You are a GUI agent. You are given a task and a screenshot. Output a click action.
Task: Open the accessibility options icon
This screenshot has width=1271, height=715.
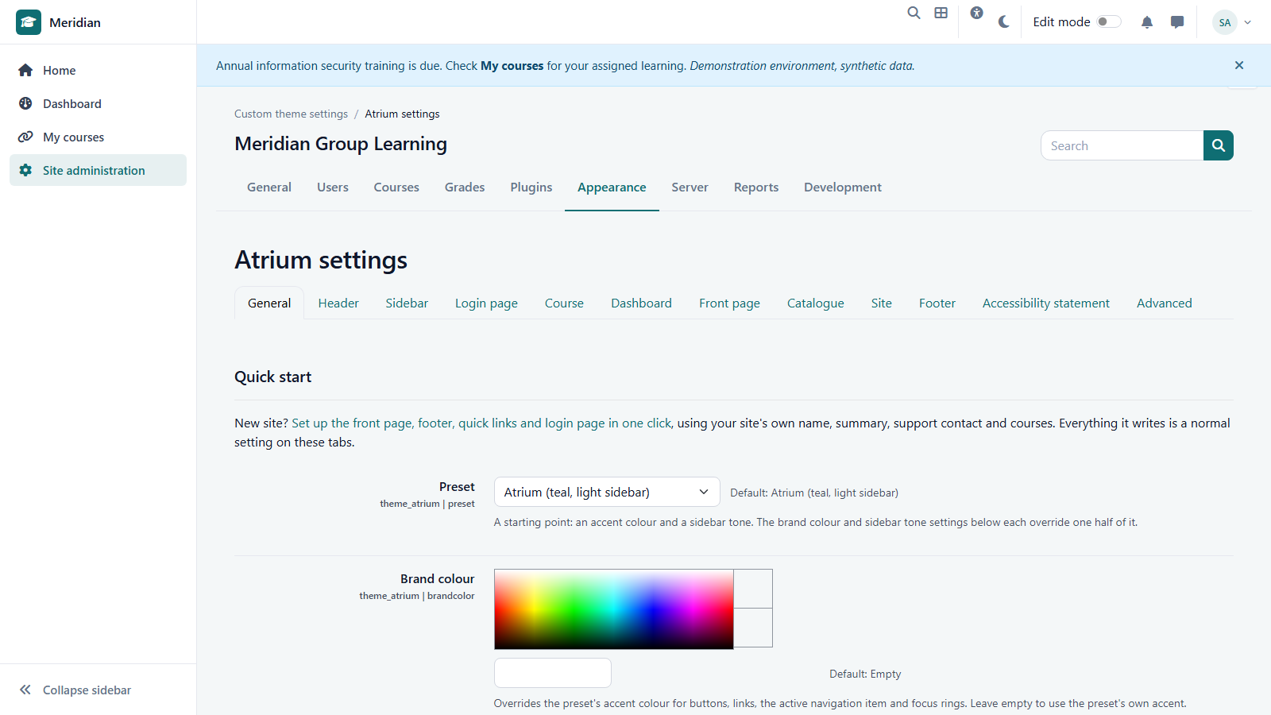pos(977,13)
